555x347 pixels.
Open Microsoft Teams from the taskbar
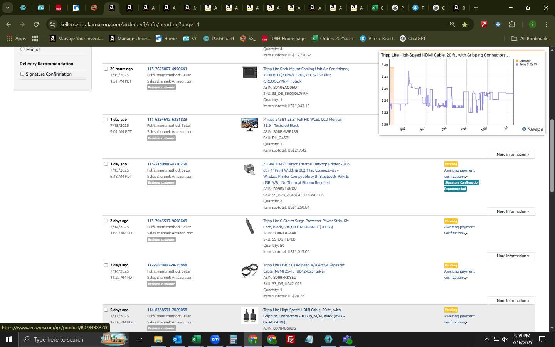(347, 339)
